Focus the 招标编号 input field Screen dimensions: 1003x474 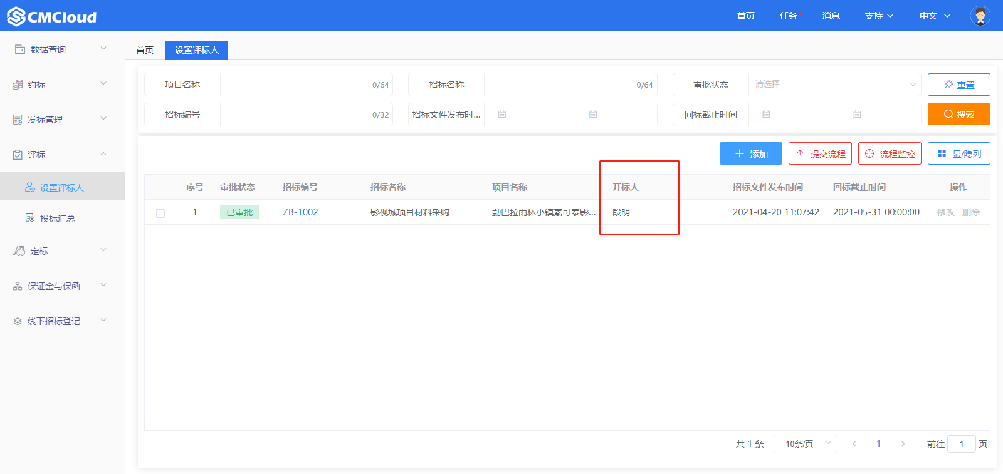click(307, 115)
